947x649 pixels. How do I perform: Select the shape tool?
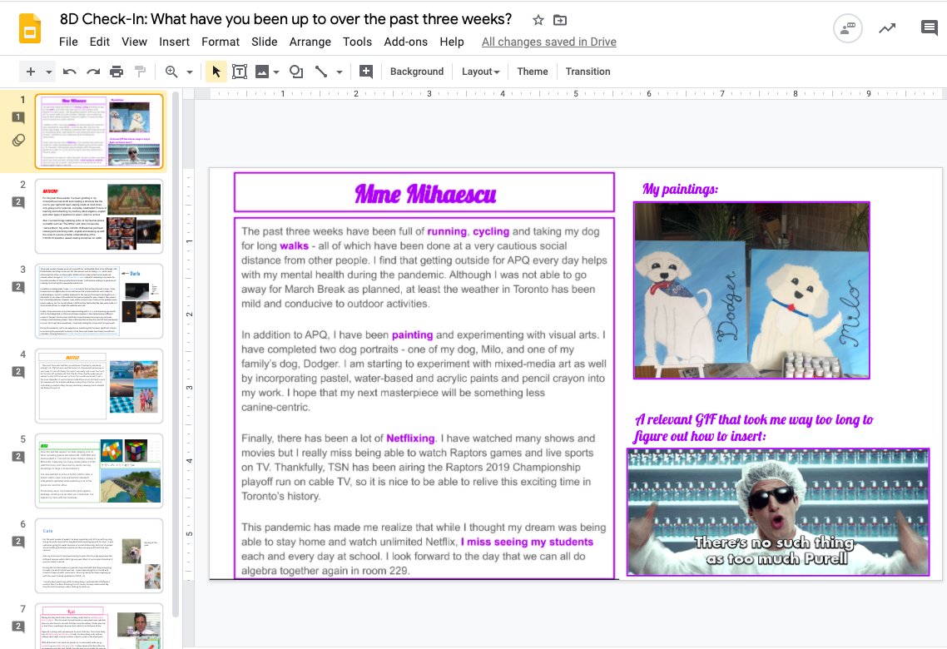(296, 72)
